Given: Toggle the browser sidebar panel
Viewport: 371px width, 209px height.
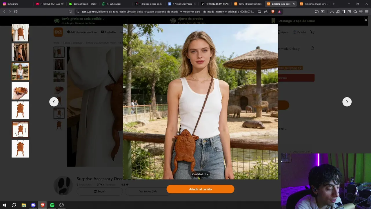Looking at the screenshot, I should [x=343, y=12].
